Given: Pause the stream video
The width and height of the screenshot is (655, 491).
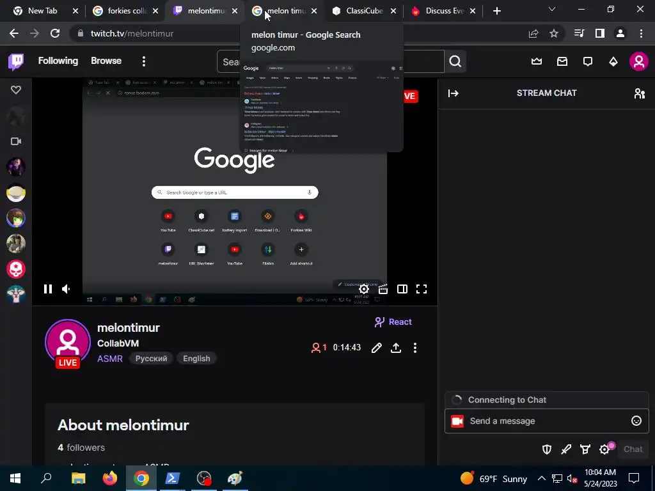Looking at the screenshot, I should [x=47, y=289].
